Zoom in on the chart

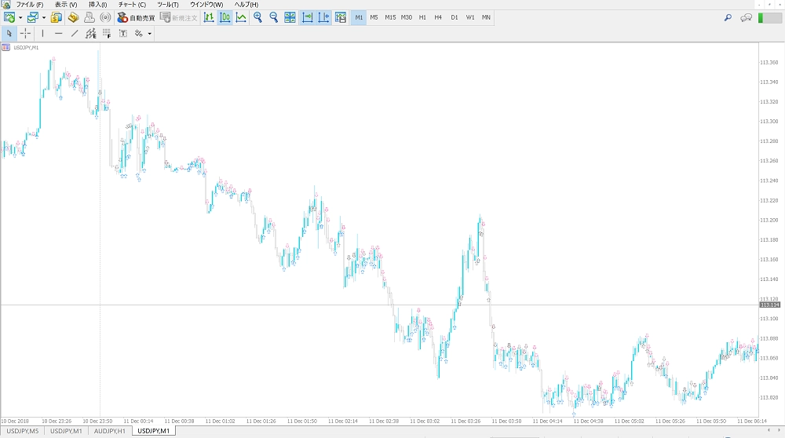click(257, 17)
